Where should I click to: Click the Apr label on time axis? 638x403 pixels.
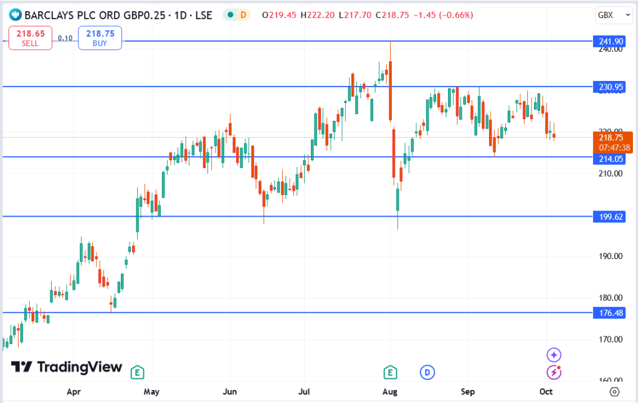click(x=74, y=392)
